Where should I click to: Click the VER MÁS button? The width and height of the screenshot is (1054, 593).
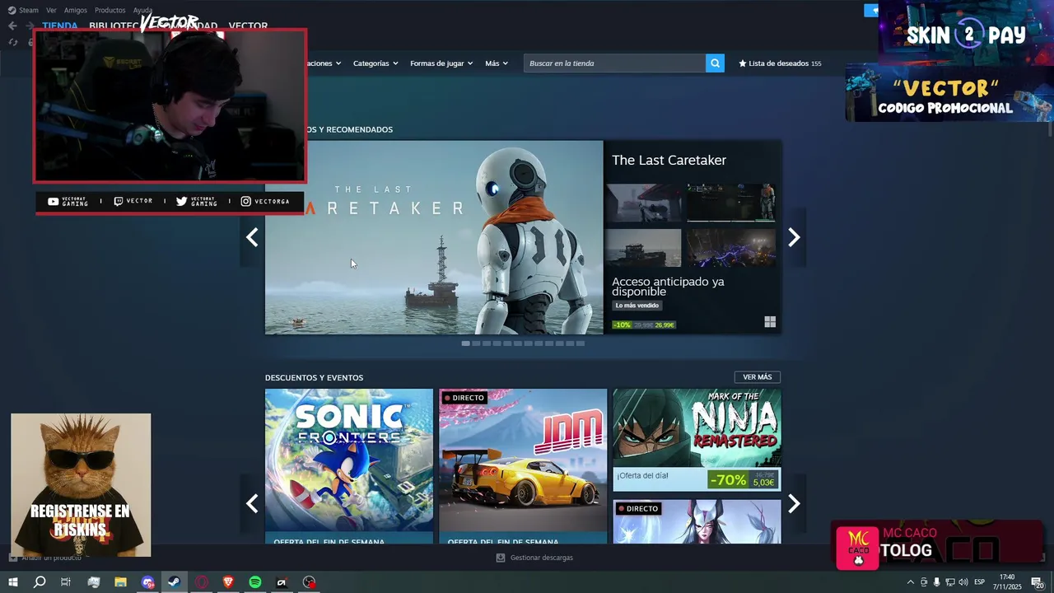pos(758,377)
